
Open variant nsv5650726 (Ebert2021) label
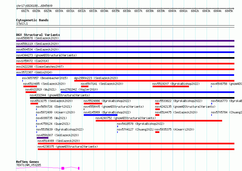[x=54, y=107]
